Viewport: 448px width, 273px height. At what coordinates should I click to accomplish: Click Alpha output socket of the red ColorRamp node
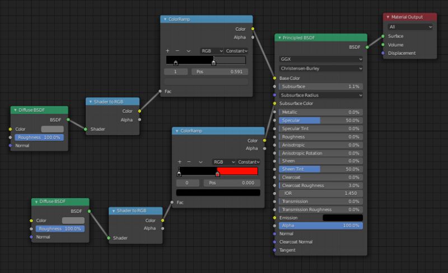point(264,149)
